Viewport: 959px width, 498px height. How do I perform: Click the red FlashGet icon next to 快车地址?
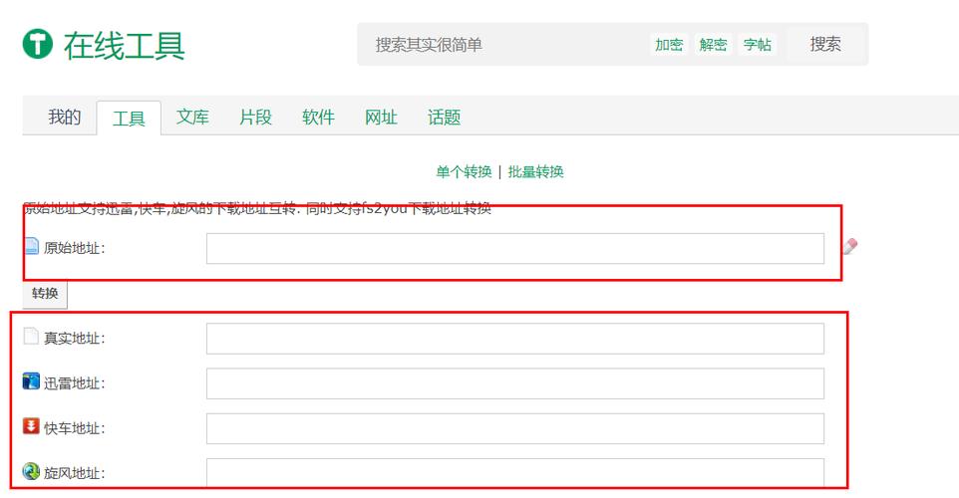coord(31,426)
